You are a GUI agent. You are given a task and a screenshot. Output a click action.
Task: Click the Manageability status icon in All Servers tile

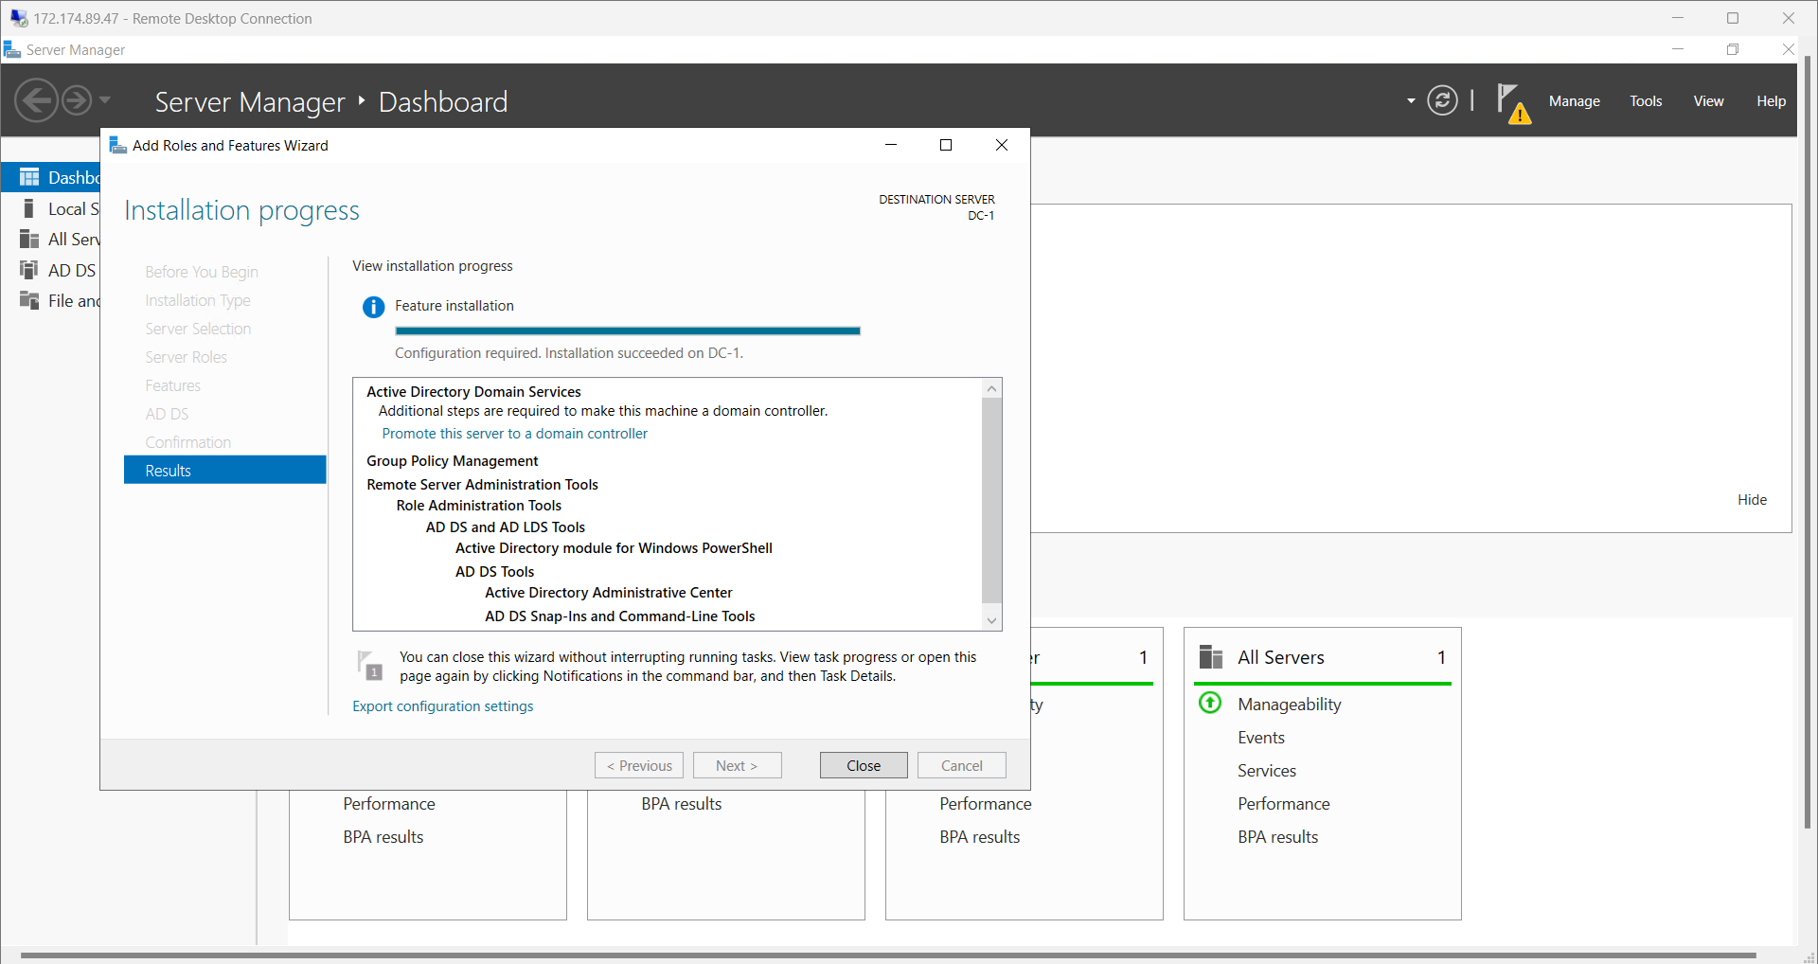pyautogui.click(x=1209, y=703)
